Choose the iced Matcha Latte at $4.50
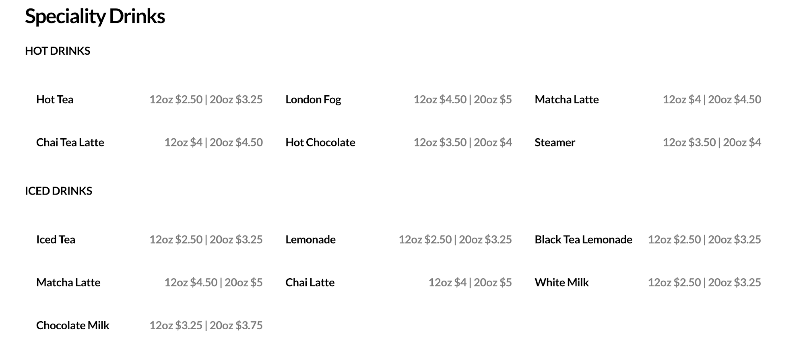805x353 pixels. (68, 283)
